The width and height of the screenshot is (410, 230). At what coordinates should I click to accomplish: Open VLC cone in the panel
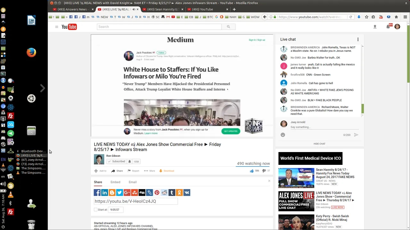[10, 195]
